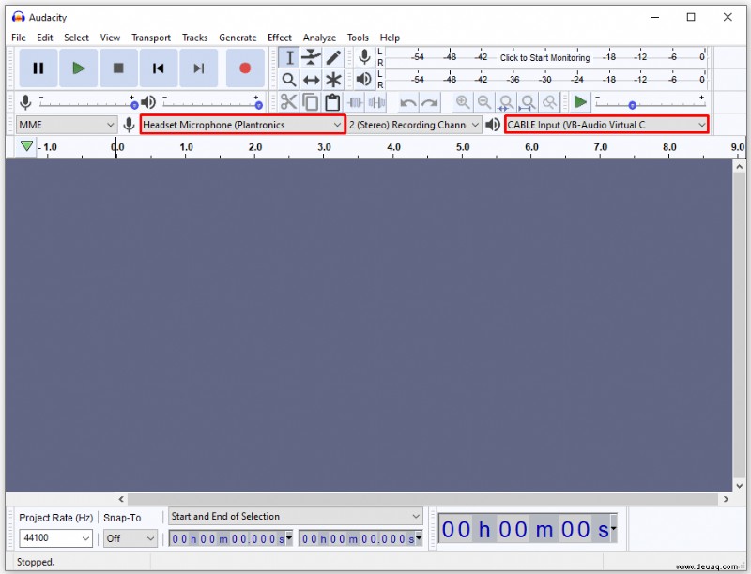The height and width of the screenshot is (574, 751).
Task: Select the Selection (I-beam) tool
Action: (x=289, y=57)
